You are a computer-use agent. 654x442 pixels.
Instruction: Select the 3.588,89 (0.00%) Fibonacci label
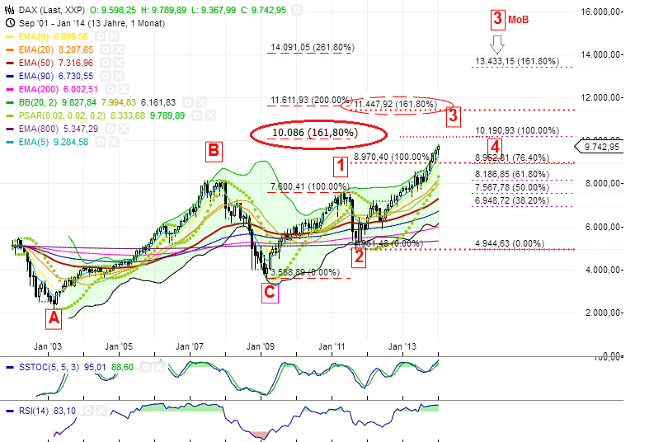click(x=305, y=273)
